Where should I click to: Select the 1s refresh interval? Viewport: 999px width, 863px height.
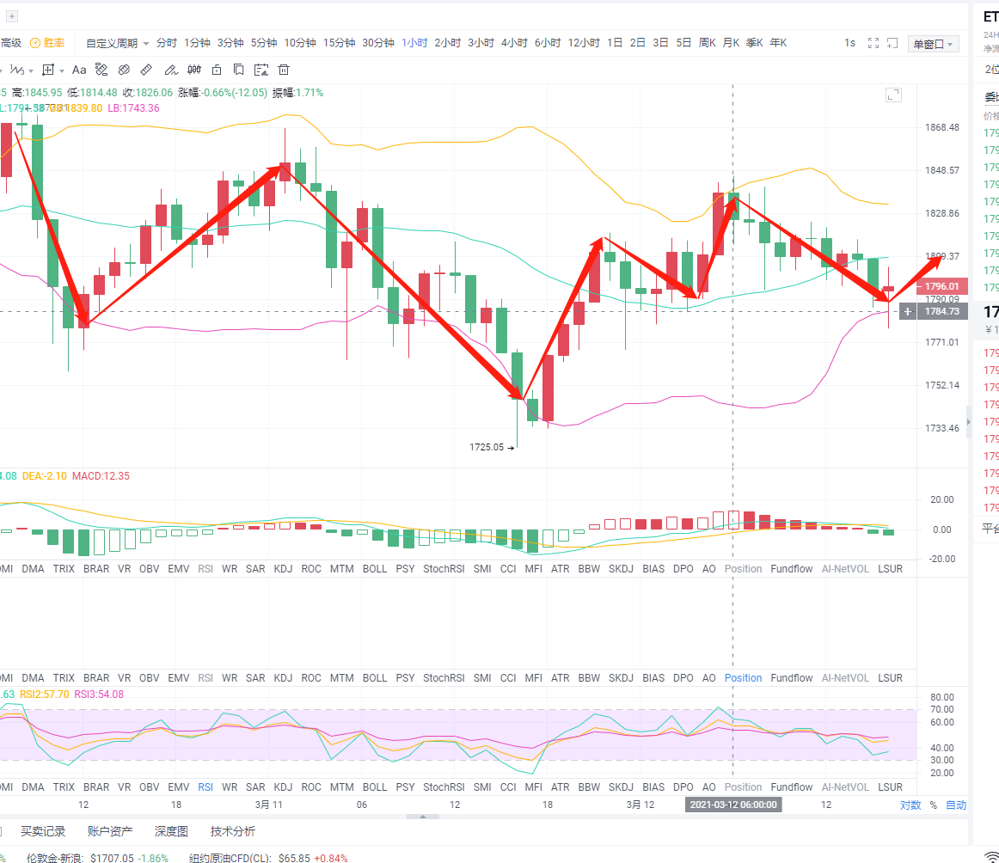coord(850,43)
